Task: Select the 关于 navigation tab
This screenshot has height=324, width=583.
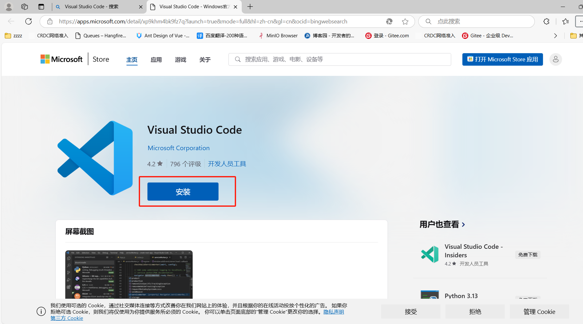Action: 205,60
